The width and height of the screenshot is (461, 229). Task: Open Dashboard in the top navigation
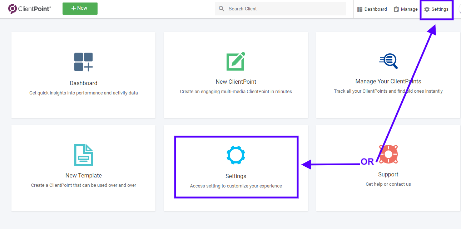coord(372,9)
